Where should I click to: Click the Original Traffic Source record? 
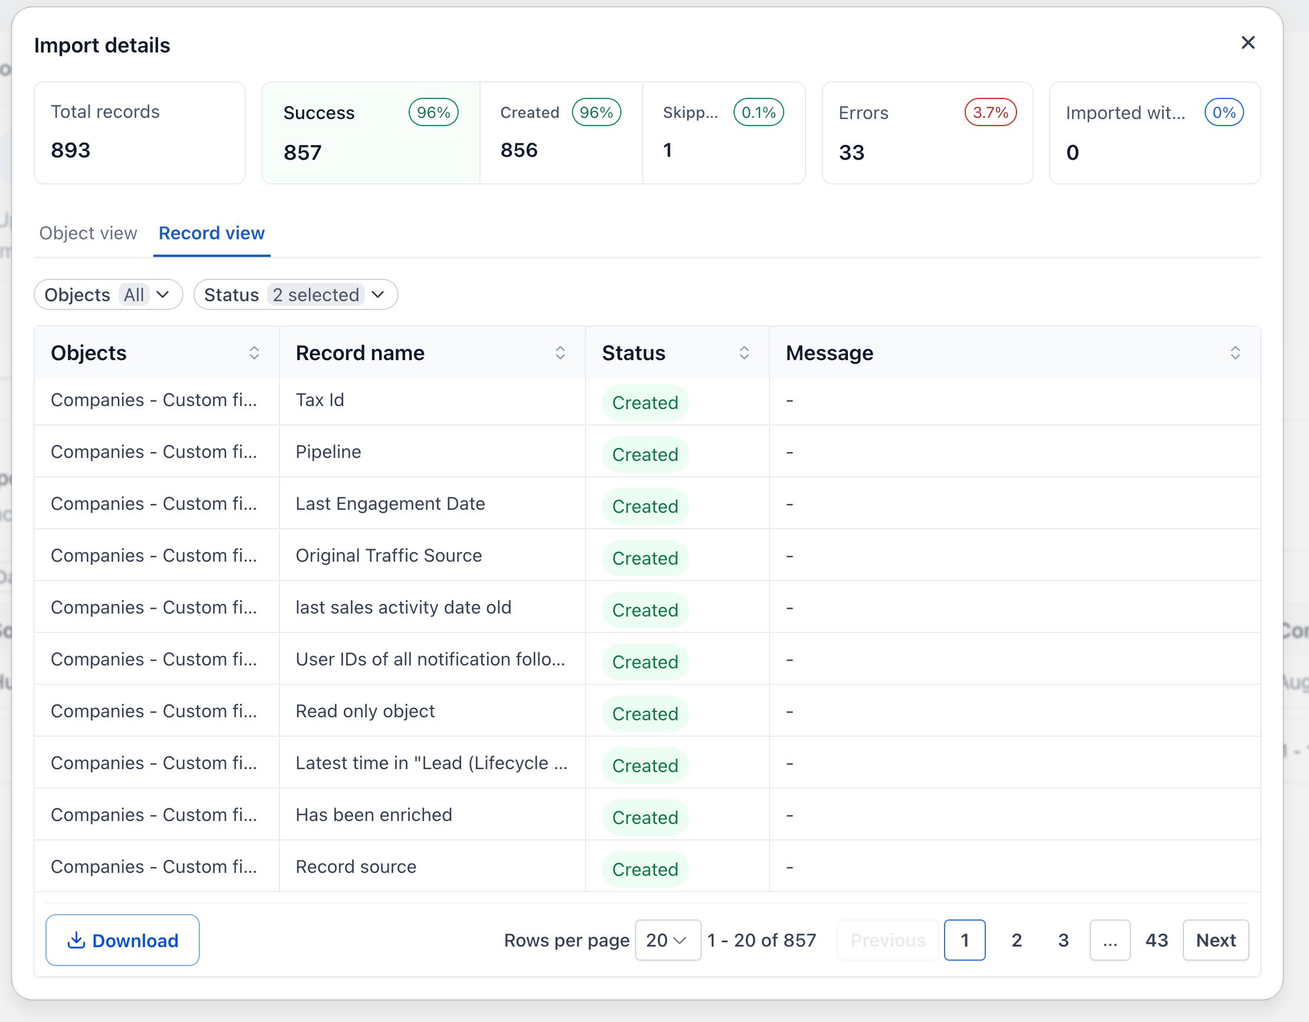pos(389,555)
